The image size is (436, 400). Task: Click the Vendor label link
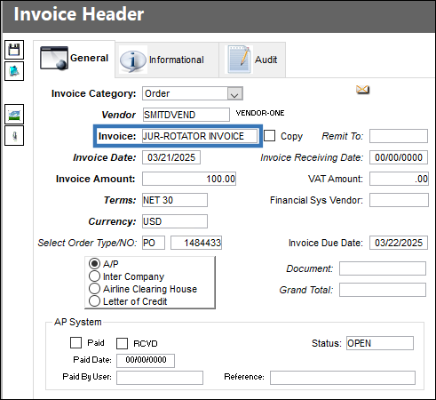(118, 115)
